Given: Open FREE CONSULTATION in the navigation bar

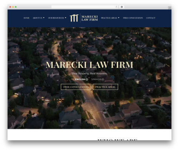Looking at the screenshot, I should pyautogui.click(x=133, y=18).
